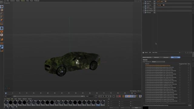Click the orange swirl icon in the left toolbar
The width and height of the screenshot is (194, 109).
(x=2, y=39)
